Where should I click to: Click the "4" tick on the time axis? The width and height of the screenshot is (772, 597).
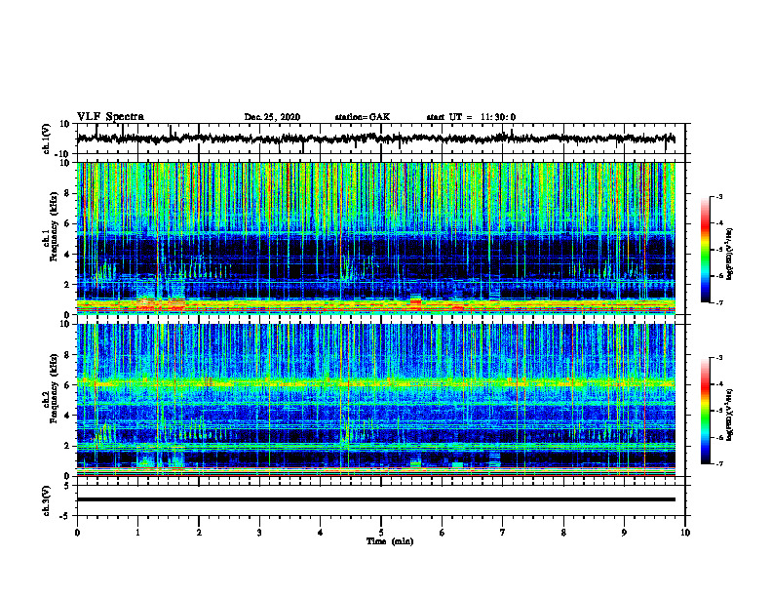321,533
